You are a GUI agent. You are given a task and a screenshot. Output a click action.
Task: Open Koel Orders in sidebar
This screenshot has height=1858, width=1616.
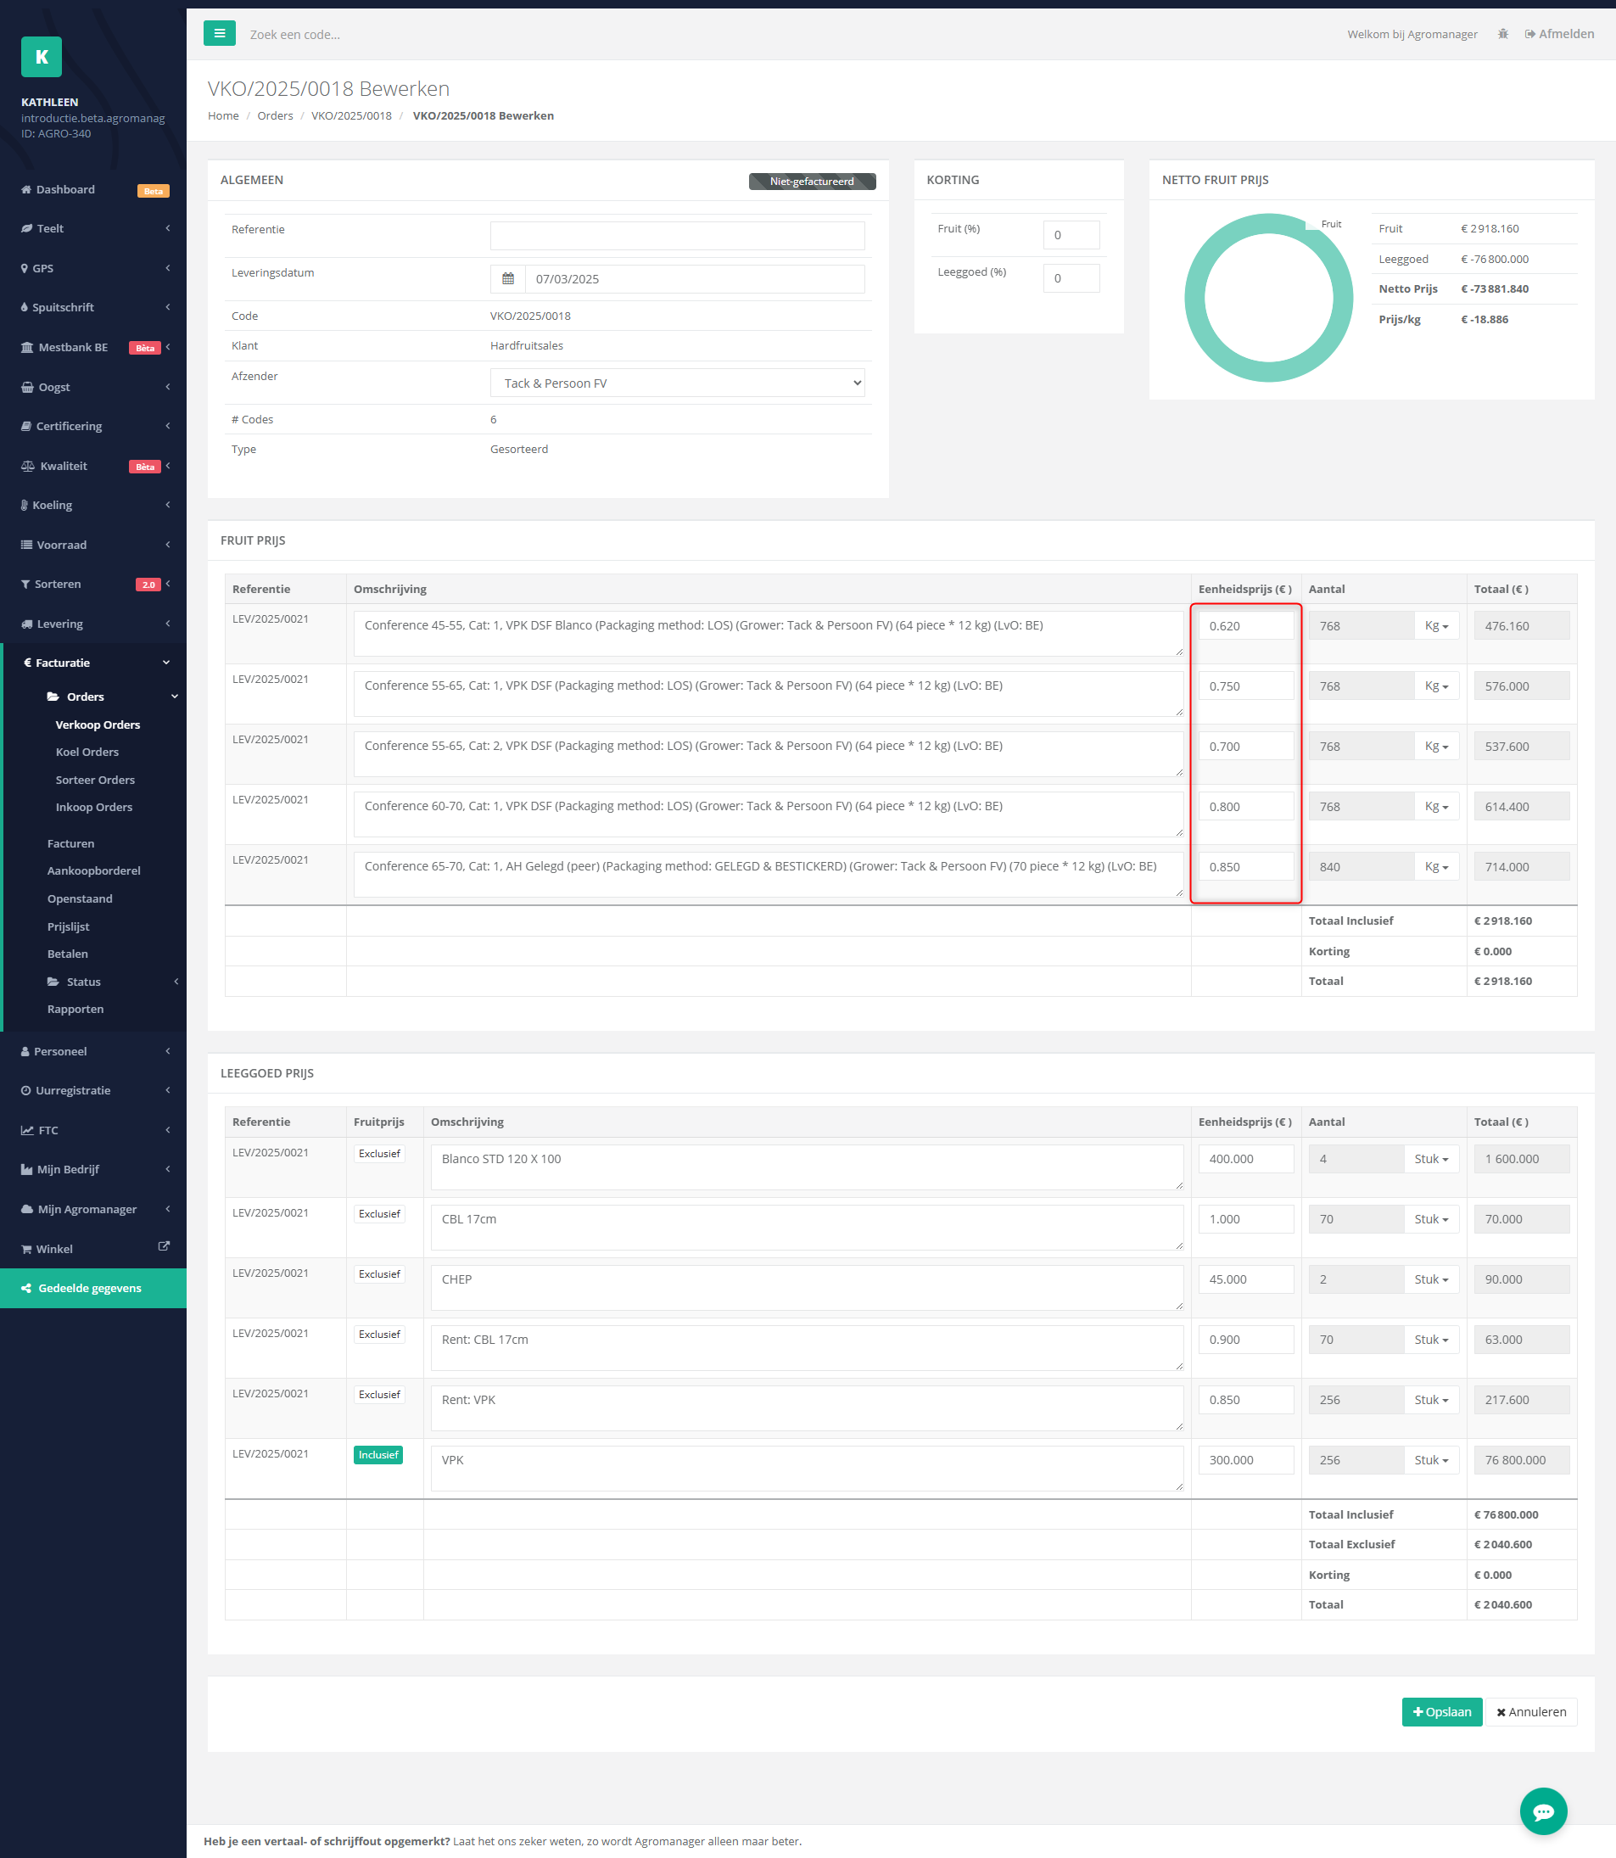(87, 752)
